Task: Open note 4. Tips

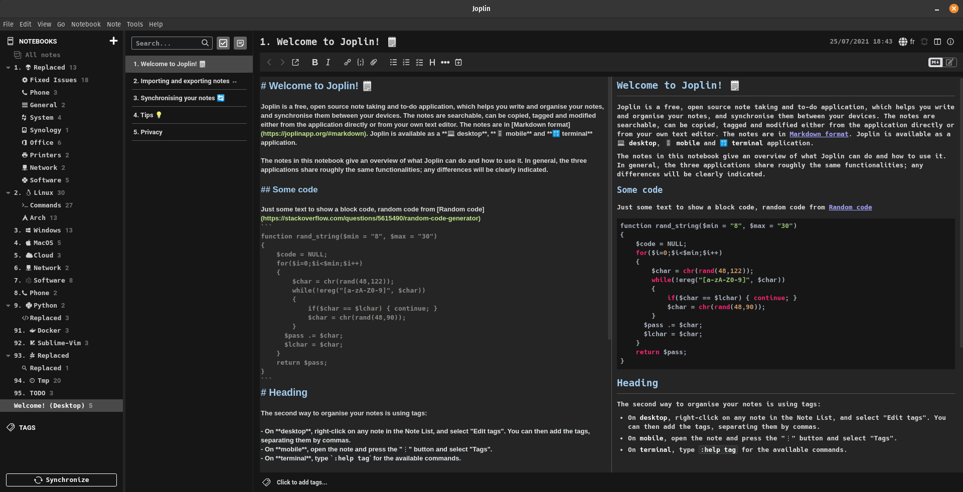Action: click(189, 115)
